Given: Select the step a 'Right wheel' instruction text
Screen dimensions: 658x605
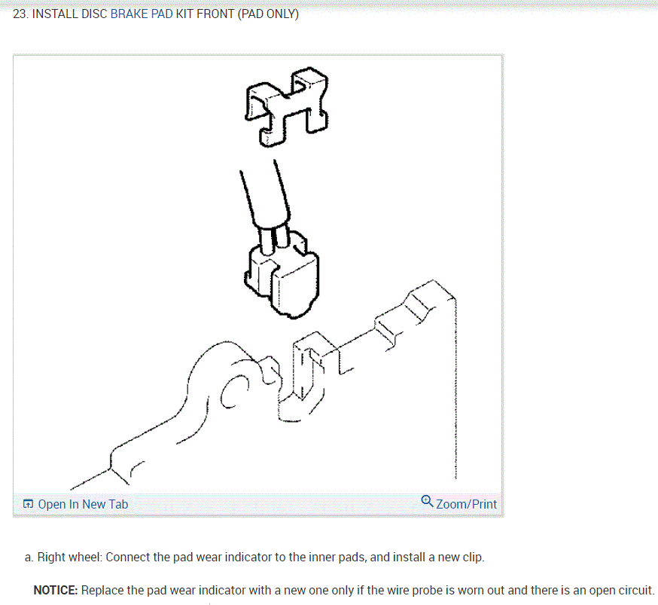Looking at the screenshot, I should click(254, 557).
